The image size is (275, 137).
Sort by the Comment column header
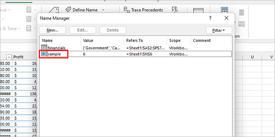click(x=211, y=41)
